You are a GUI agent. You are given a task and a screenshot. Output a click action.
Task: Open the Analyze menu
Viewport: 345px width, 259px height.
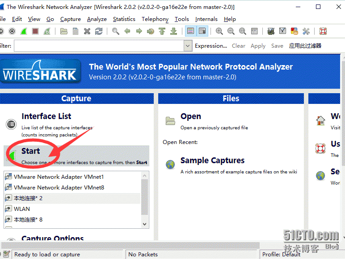coord(97,19)
